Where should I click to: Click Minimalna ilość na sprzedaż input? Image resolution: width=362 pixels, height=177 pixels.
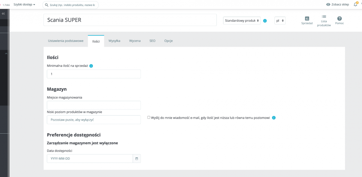point(94,74)
